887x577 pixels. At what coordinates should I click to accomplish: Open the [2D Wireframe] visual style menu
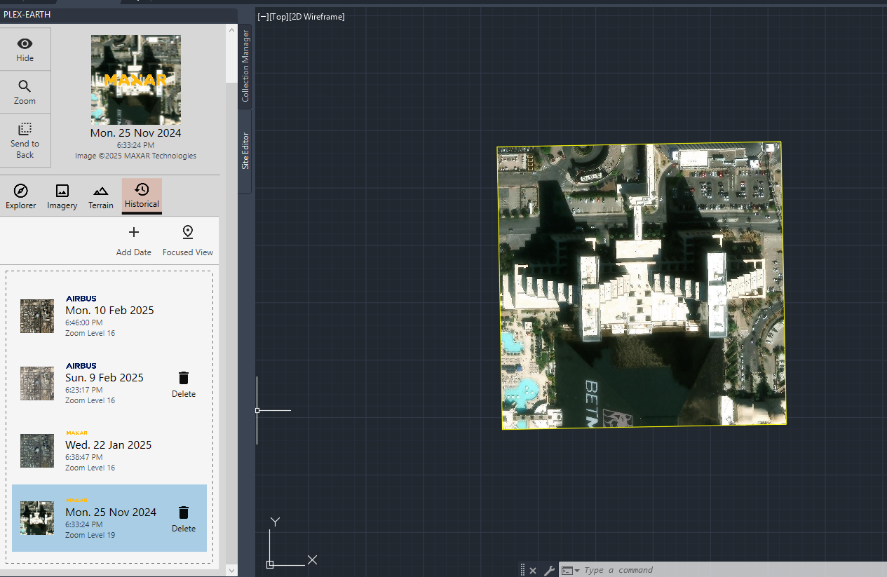pyautogui.click(x=316, y=17)
